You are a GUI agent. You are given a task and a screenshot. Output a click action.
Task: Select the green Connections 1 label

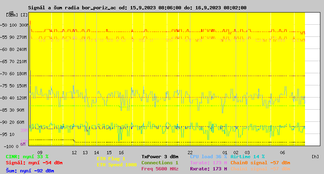click(160, 163)
